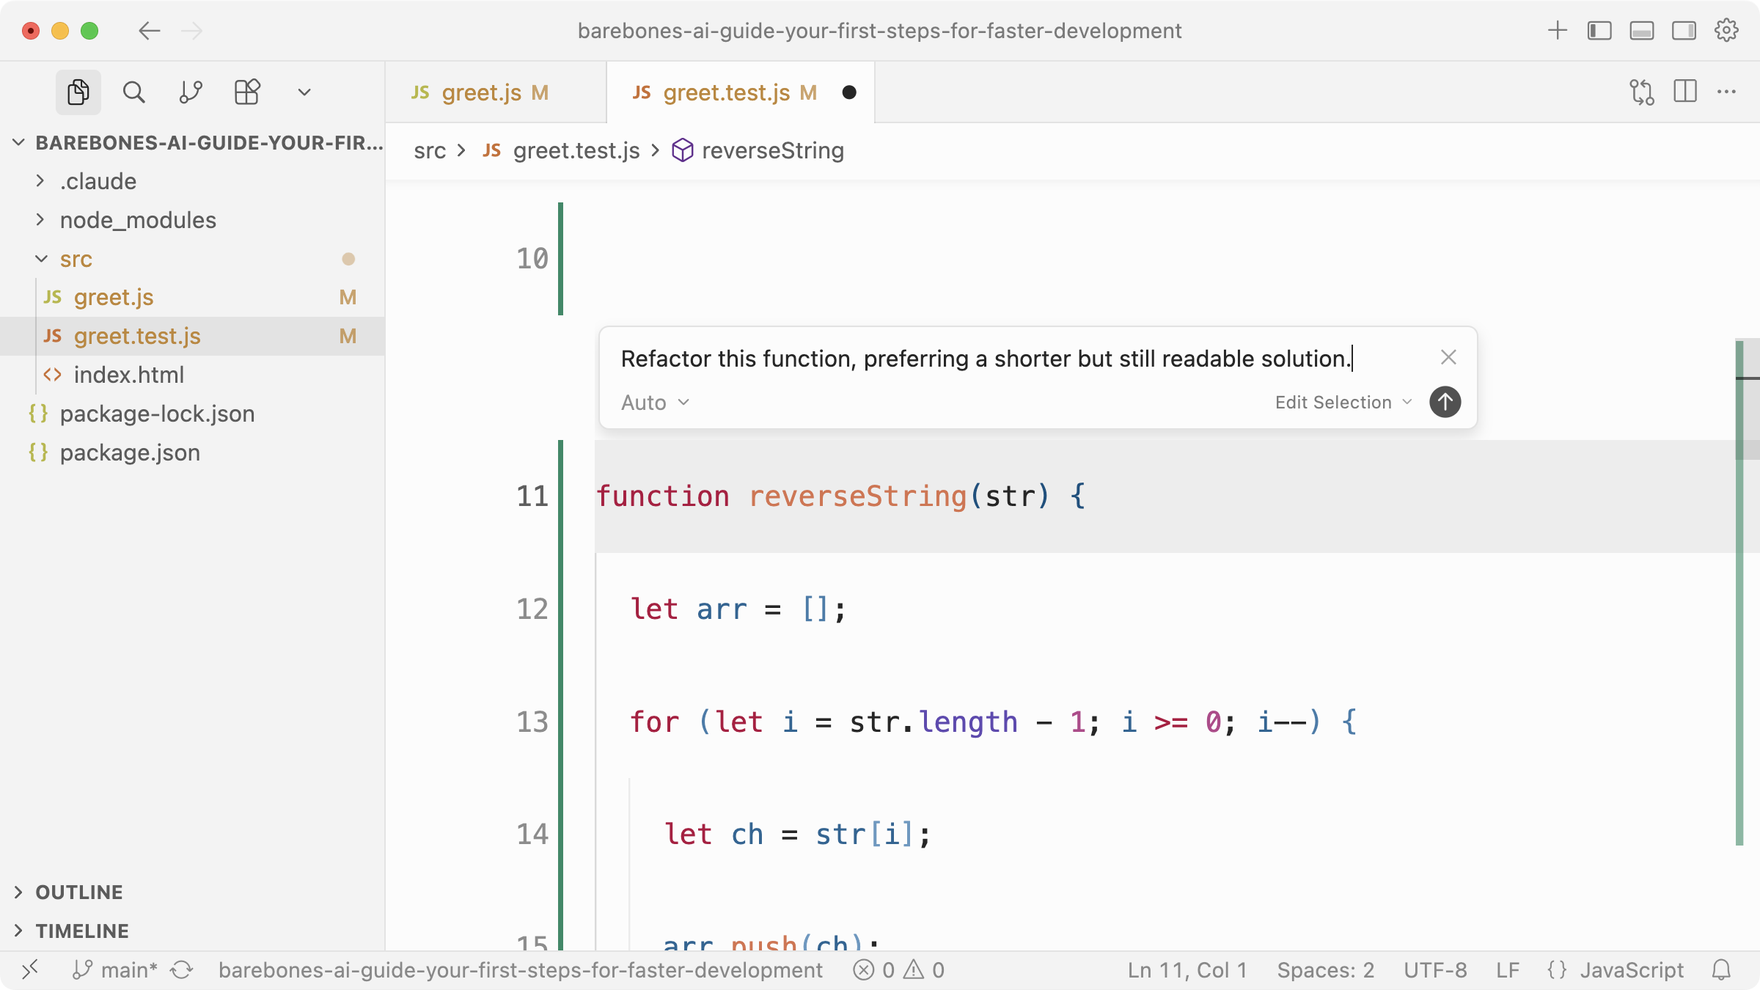Switch to the greet.js tab
1760x990 pixels.
(482, 92)
